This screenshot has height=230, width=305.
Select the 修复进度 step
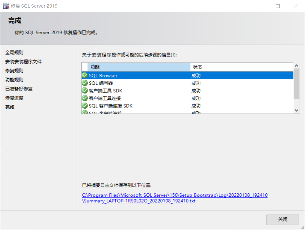[14, 98]
